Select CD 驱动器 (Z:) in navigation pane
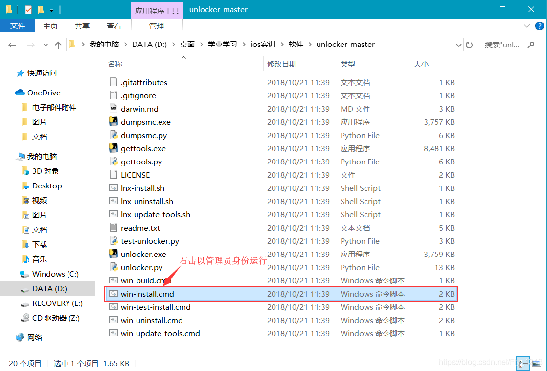 tap(56, 318)
